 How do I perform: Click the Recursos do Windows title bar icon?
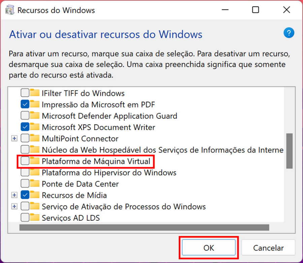pyautogui.click(x=10, y=10)
